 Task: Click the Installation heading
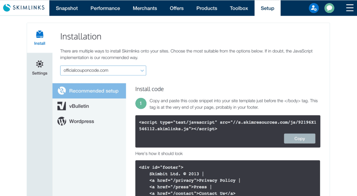pos(81,36)
